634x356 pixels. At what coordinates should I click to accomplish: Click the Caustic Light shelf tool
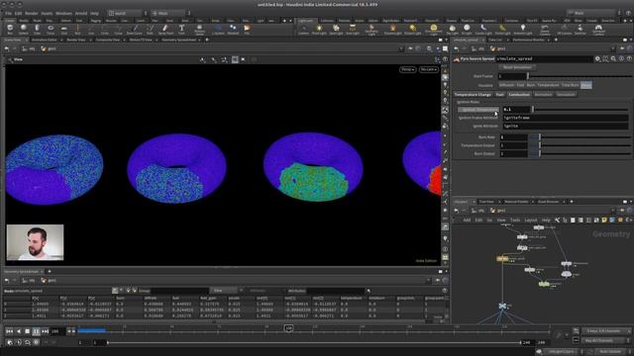pos(483,29)
